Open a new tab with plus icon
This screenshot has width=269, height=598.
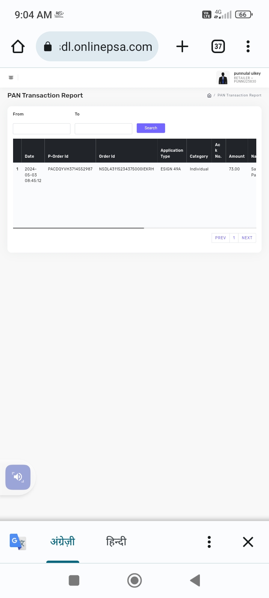[182, 47]
